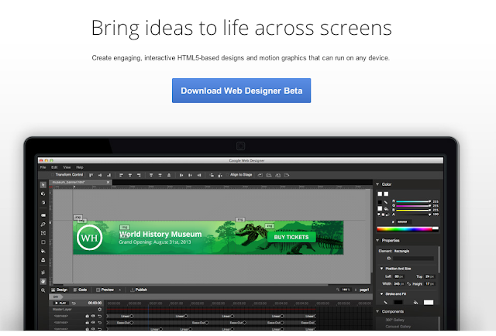Click Download Web Designer Beta button
The image size is (496, 336).
pyautogui.click(x=241, y=91)
